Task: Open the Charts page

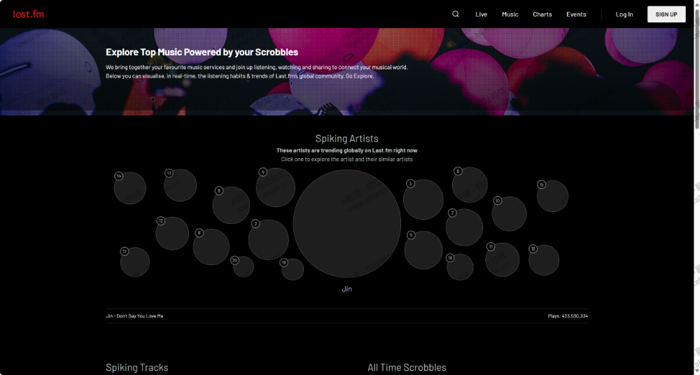Action: [x=542, y=14]
